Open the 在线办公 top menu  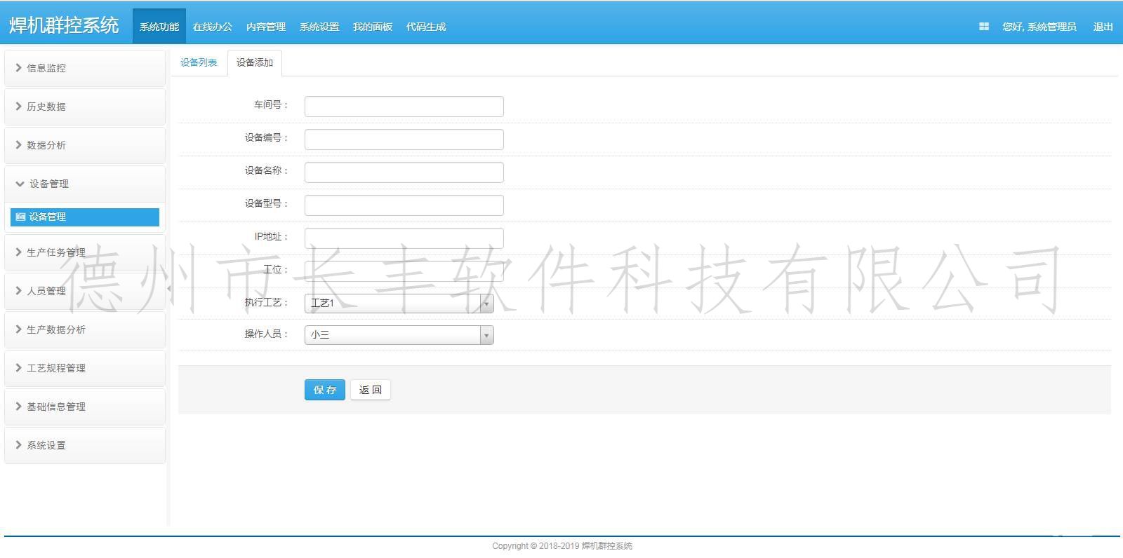pyautogui.click(x=213, y=27)
